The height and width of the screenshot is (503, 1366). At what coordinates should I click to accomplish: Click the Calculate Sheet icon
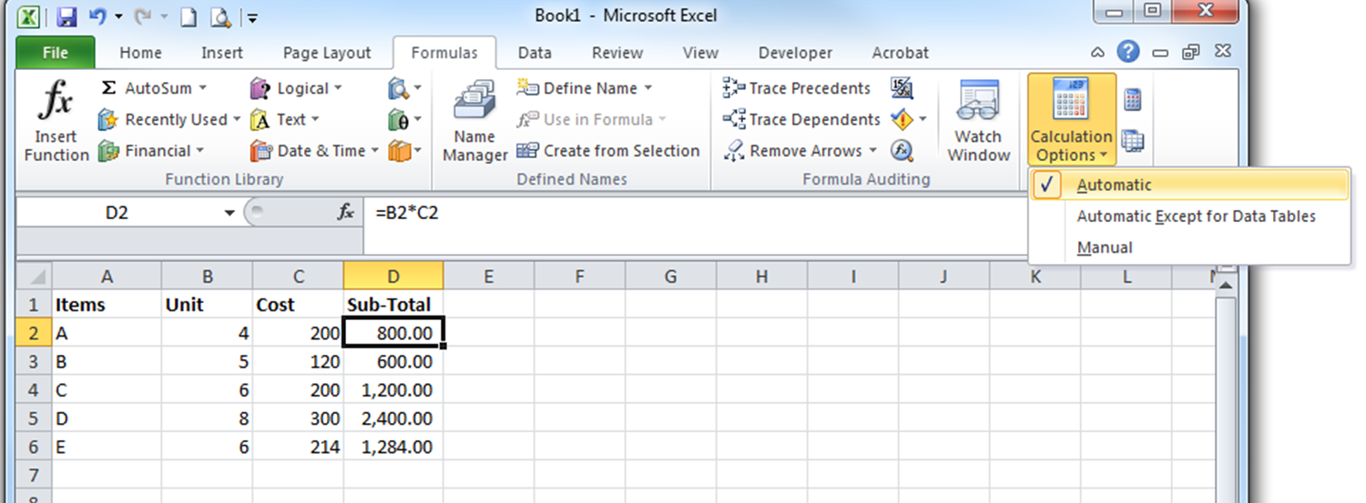point(1133,141)
